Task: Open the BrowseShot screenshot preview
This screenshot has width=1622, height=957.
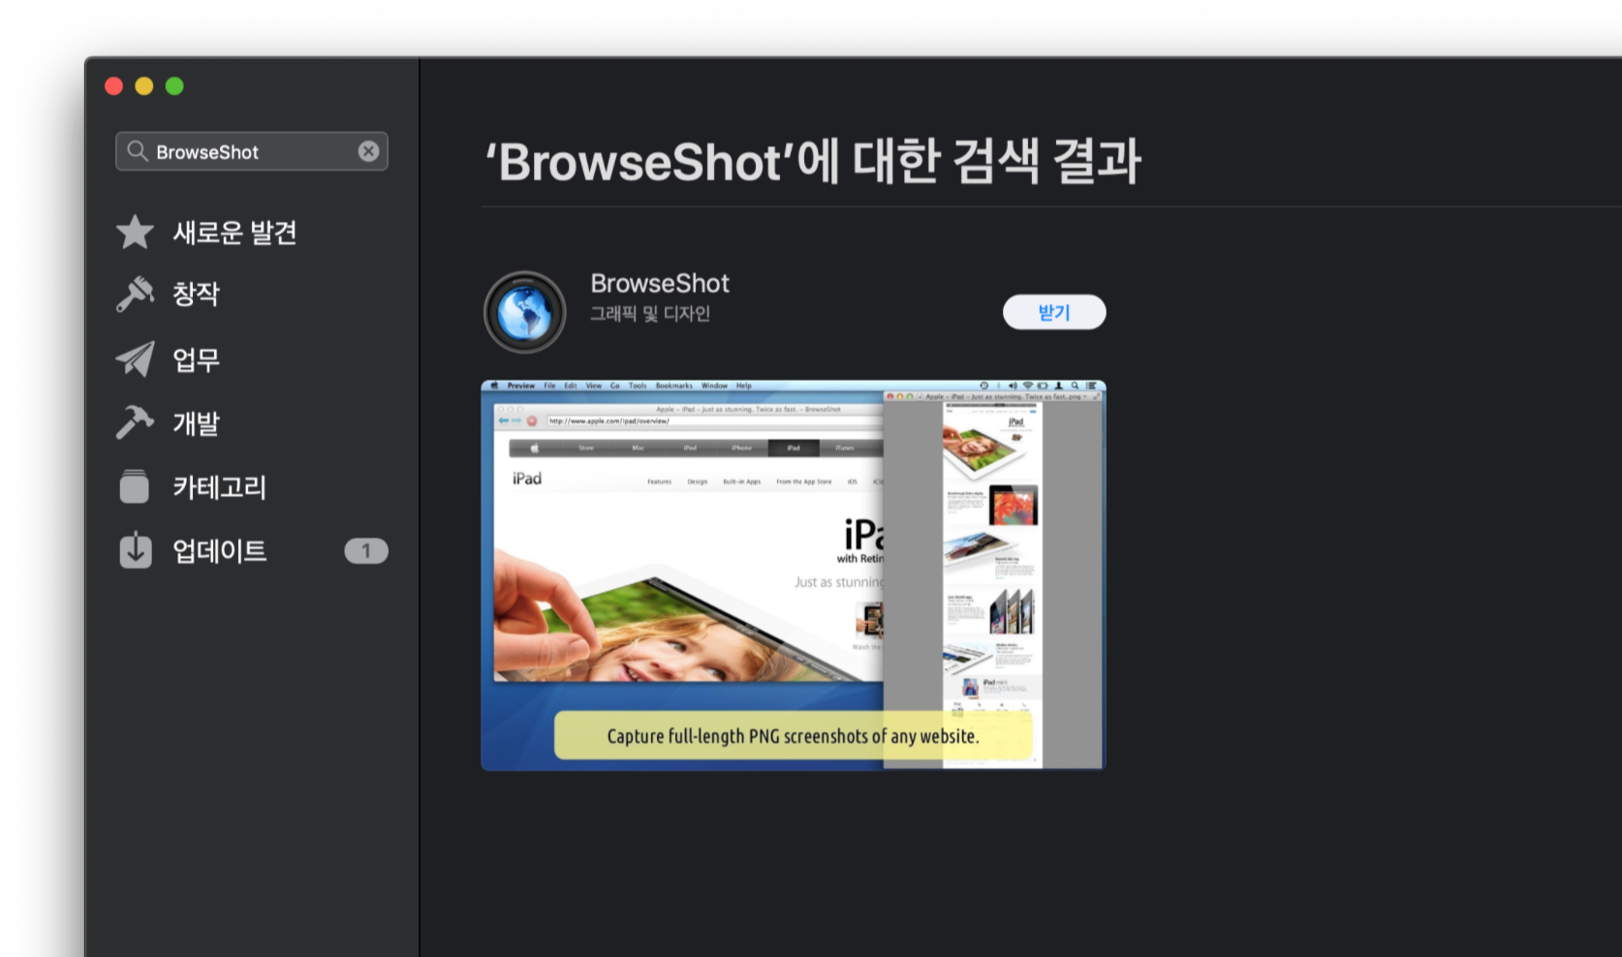Action: click(794, 575)
